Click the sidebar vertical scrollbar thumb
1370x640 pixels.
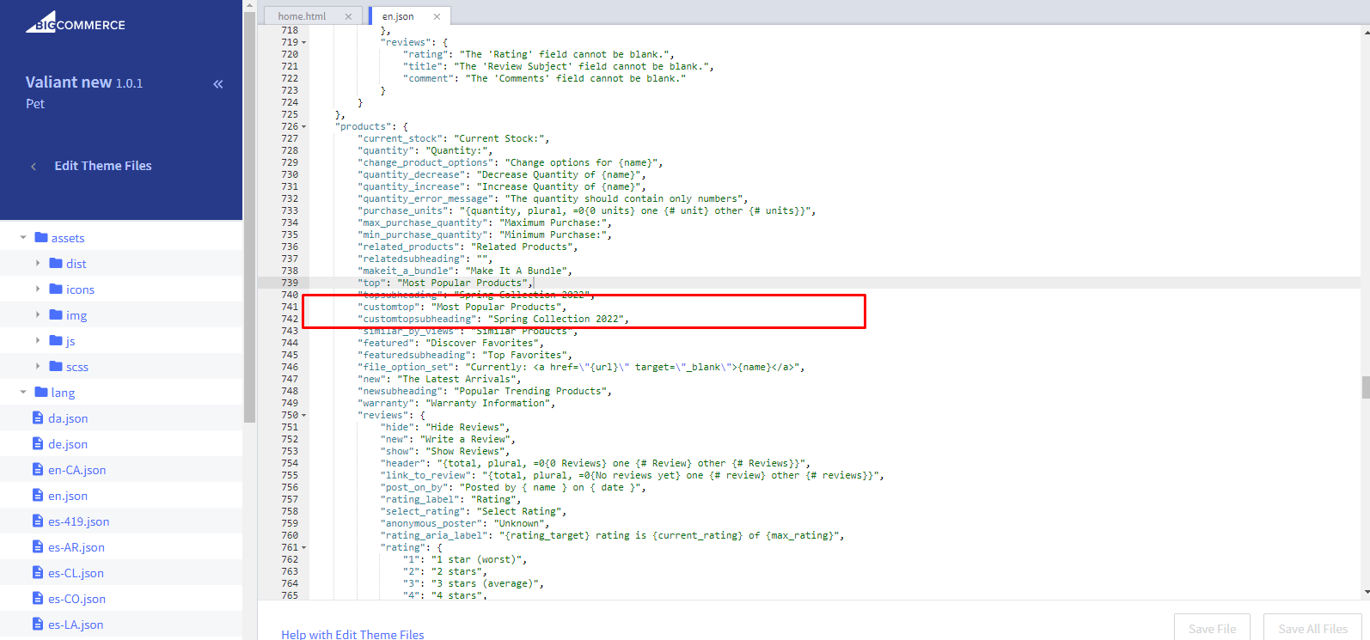[250, 217]
